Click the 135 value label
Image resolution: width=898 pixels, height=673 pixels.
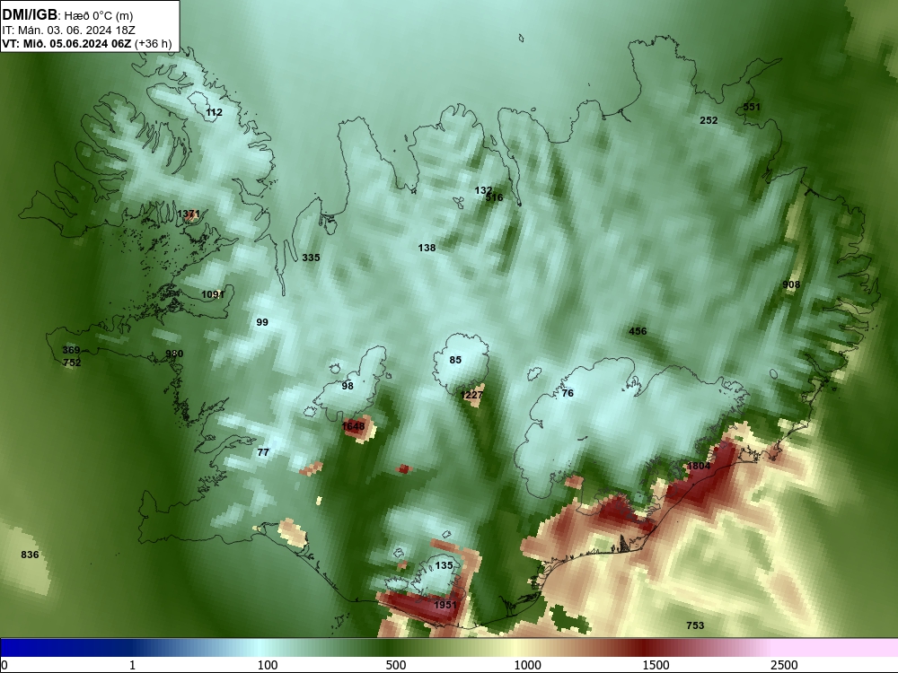coord(444,565)
